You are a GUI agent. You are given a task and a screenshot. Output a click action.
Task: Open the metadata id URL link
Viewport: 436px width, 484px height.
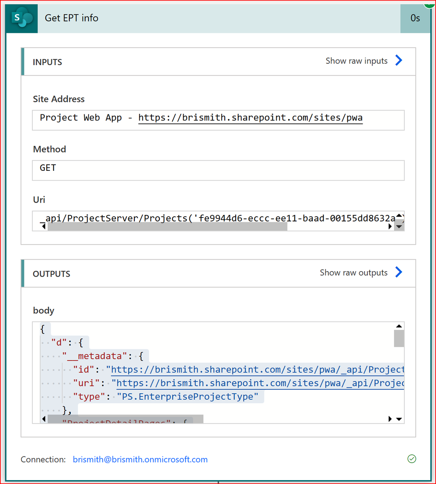point(257,370)
